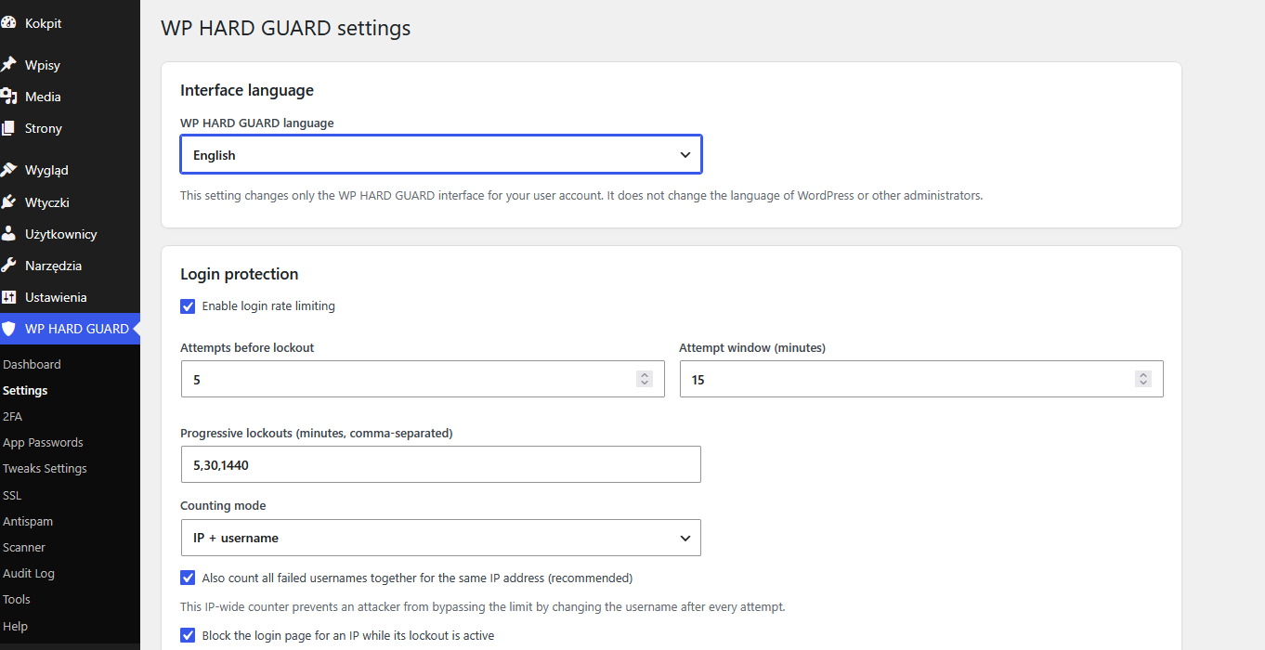
Task: Click the Narzędzia wrench icon
Action: click(x=8, y=266)
